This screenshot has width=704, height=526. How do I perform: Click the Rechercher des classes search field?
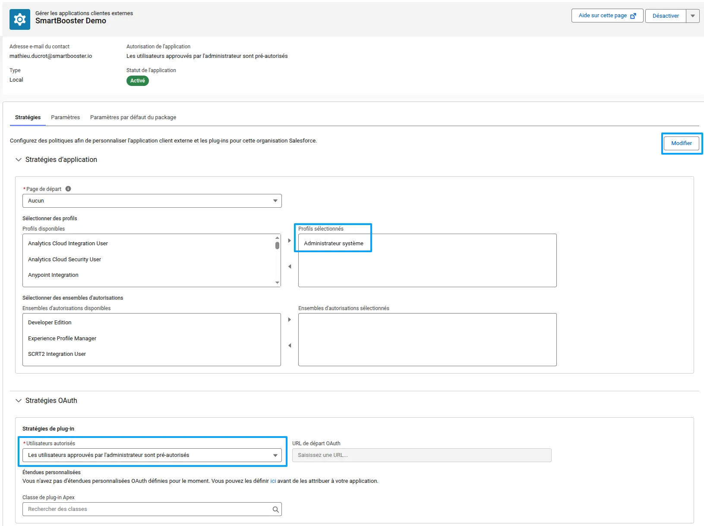[x=152, y=509]
